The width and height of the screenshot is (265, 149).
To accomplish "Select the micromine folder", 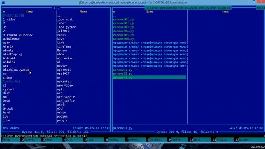I will click(65, 58).
